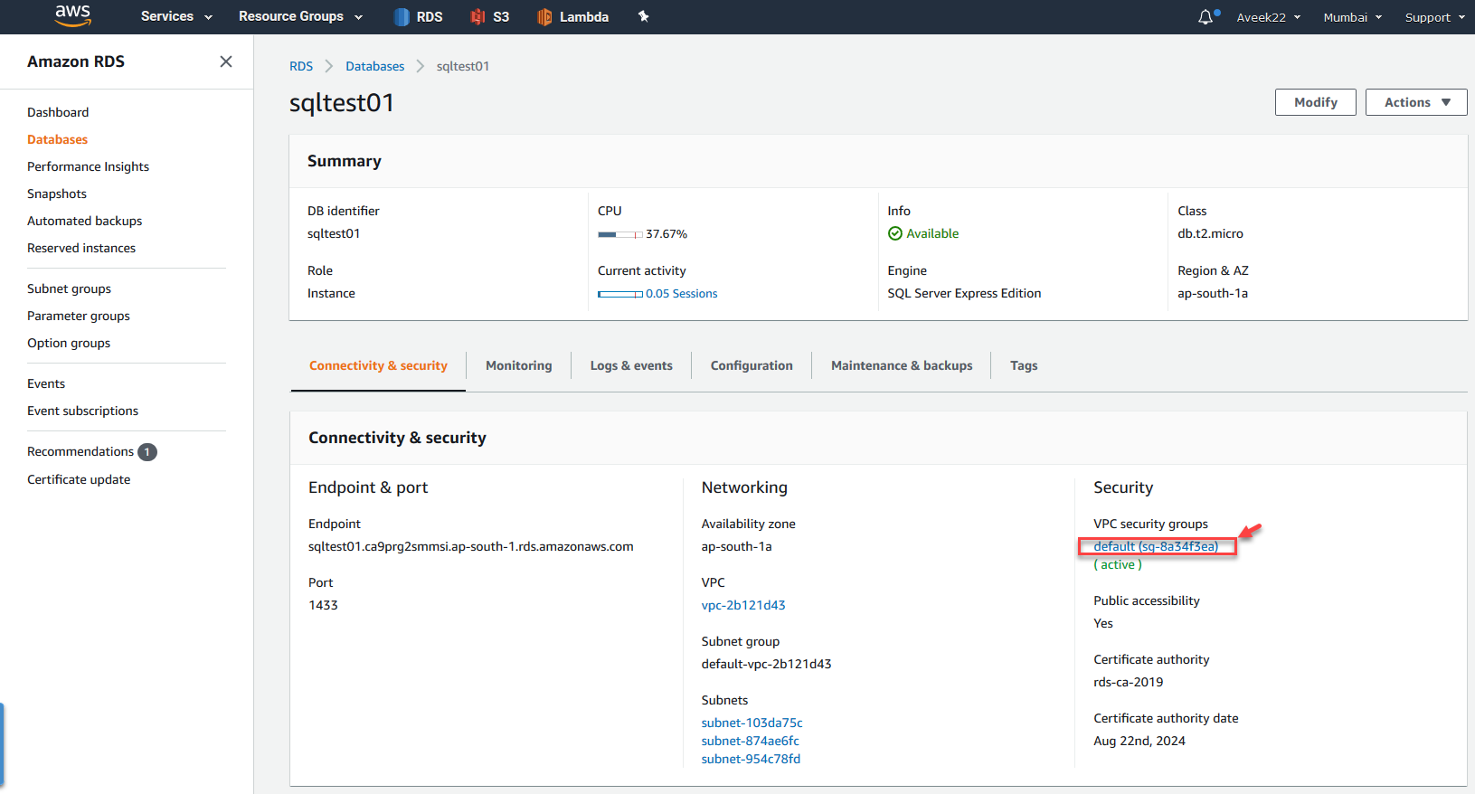Open Lambda shortcut in top bar
Screen dimensions: 1475x794
pos(572,16)
